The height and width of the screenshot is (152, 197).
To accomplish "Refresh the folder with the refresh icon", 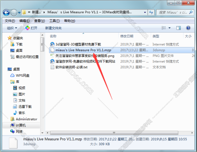I will pyautogui.click(x=151, y=12).
